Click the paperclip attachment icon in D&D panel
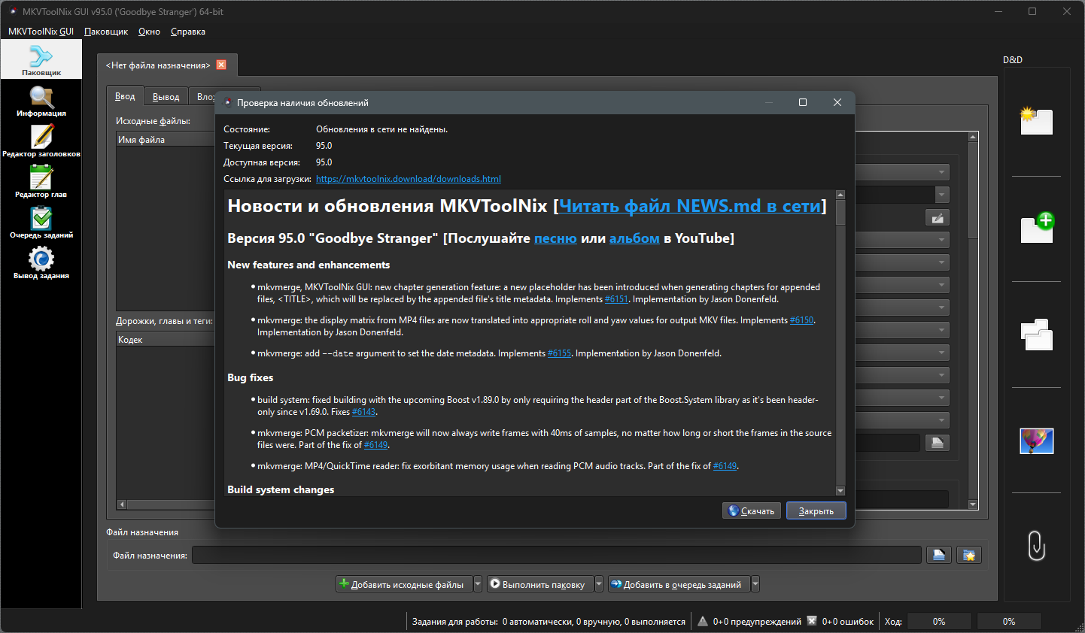The width and height of the screenshot is (1085, 633). 1036,546
